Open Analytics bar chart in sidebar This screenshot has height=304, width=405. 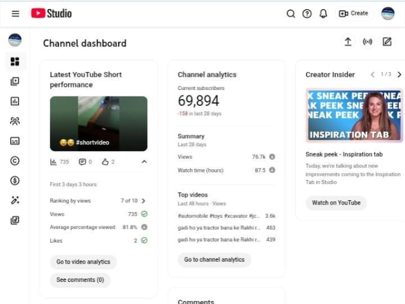[15, 101]
